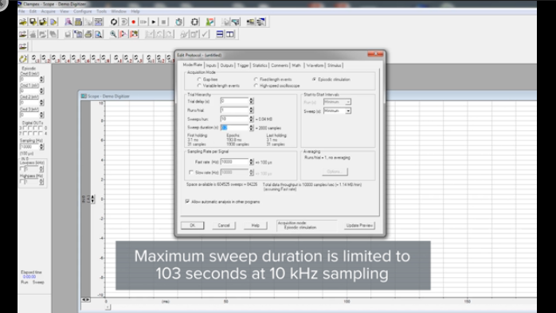This screenshot has height=313, width=556.
Task: Click the sequencing key C8 icon
Action: point(105,58)
